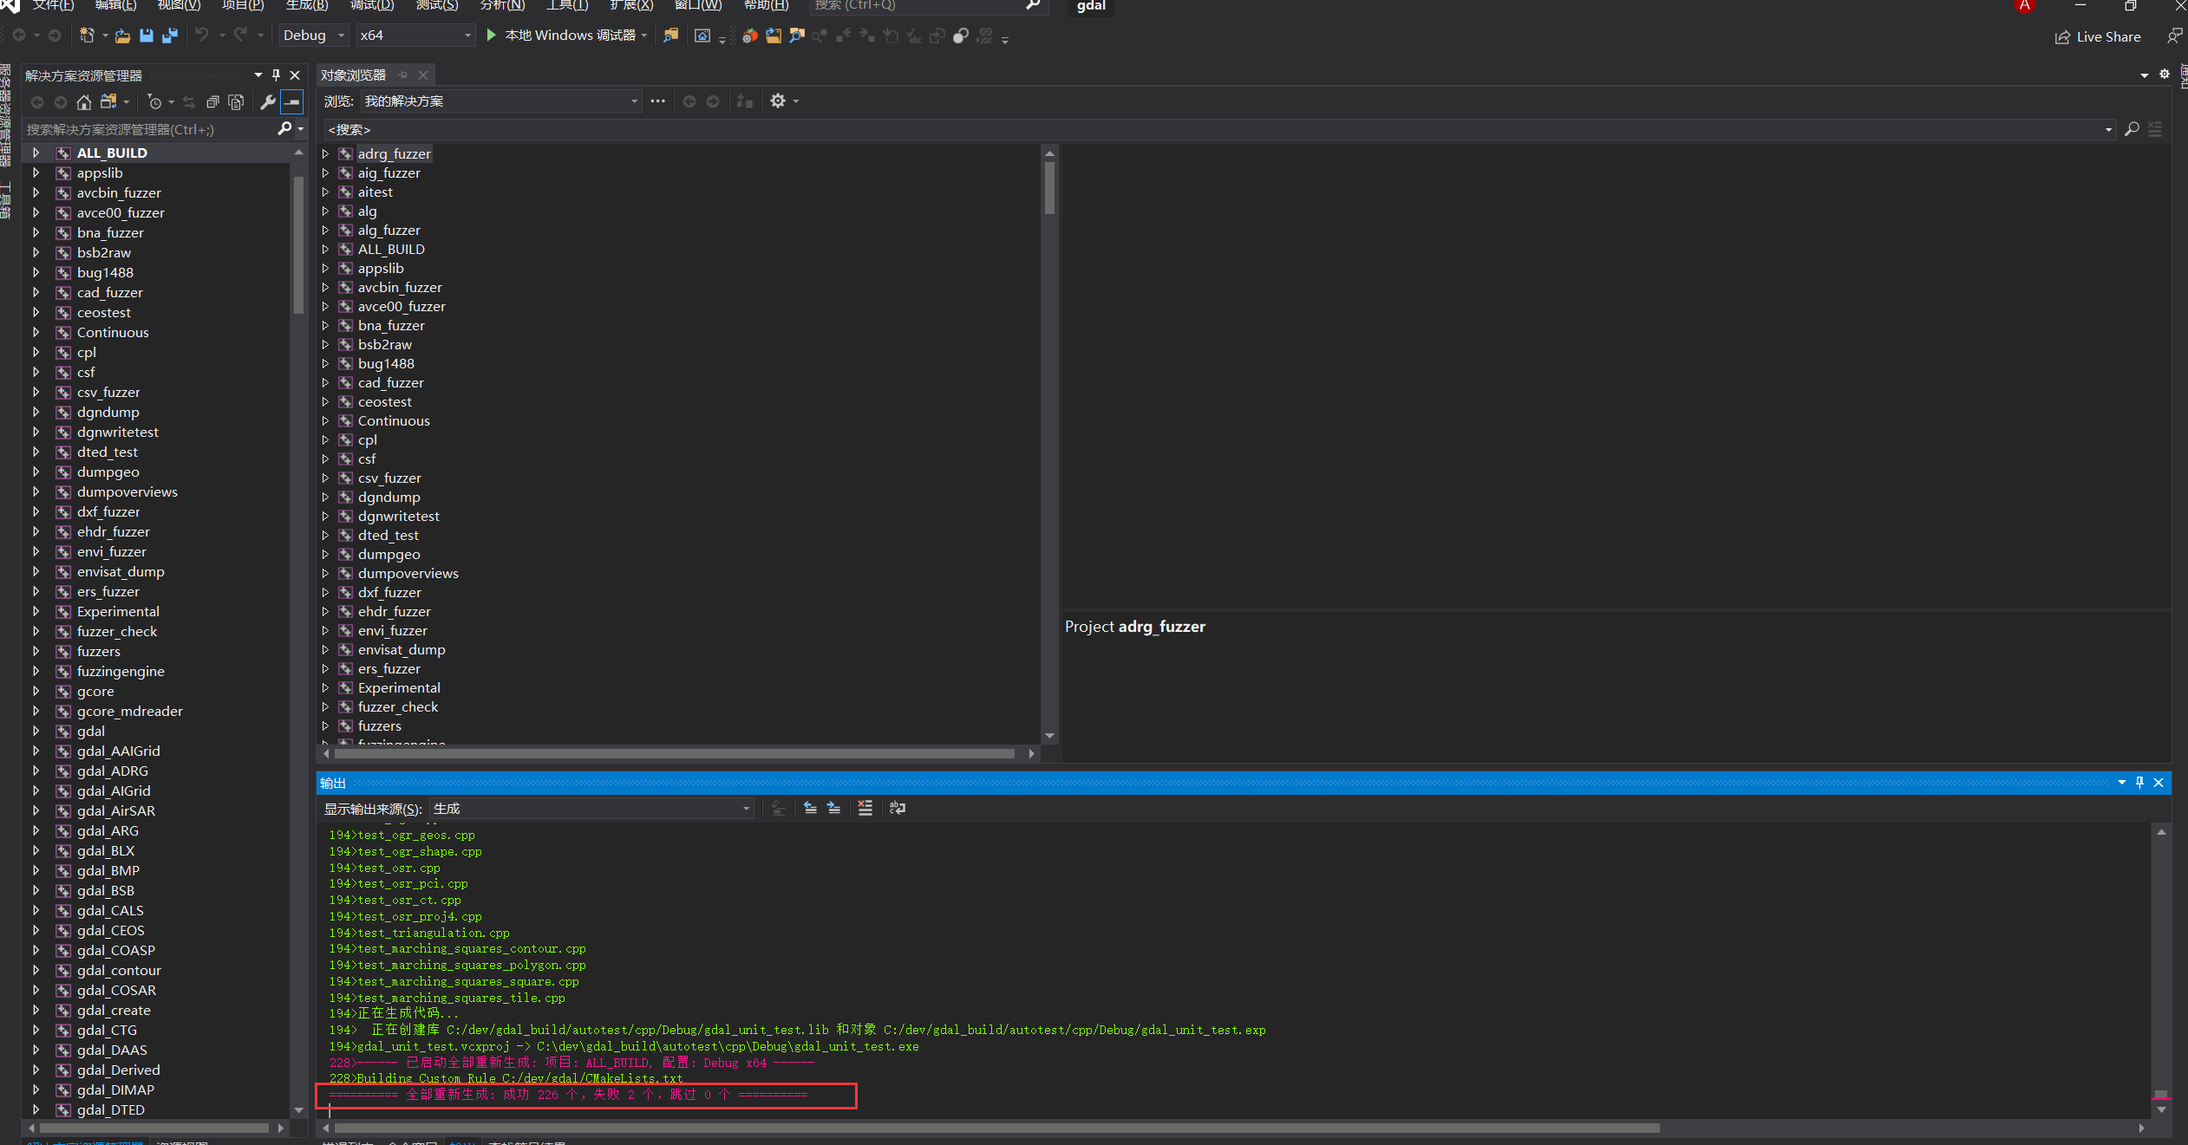The image size is (2188, 1145).
Task: Toggle auto-hide pin on Solution Explorer
Action: pyautogui.click(x=276, y=75)
